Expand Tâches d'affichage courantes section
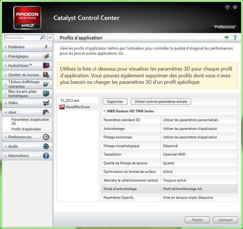This screenshot has height=229, width=243. tap(6, 84)
